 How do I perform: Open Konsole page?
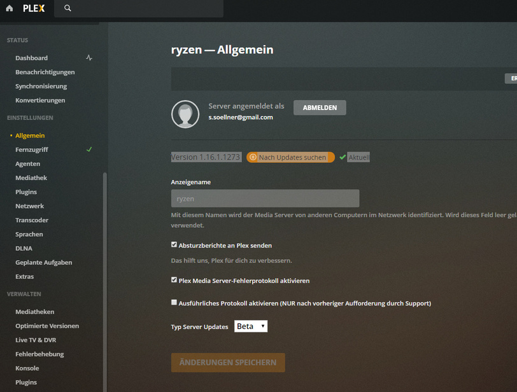pyautogui.click(x=27, y=368)
